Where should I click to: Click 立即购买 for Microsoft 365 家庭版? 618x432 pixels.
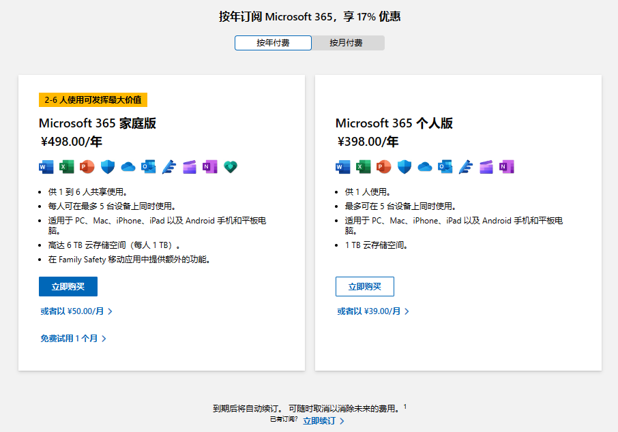click(x=68, y=286)
